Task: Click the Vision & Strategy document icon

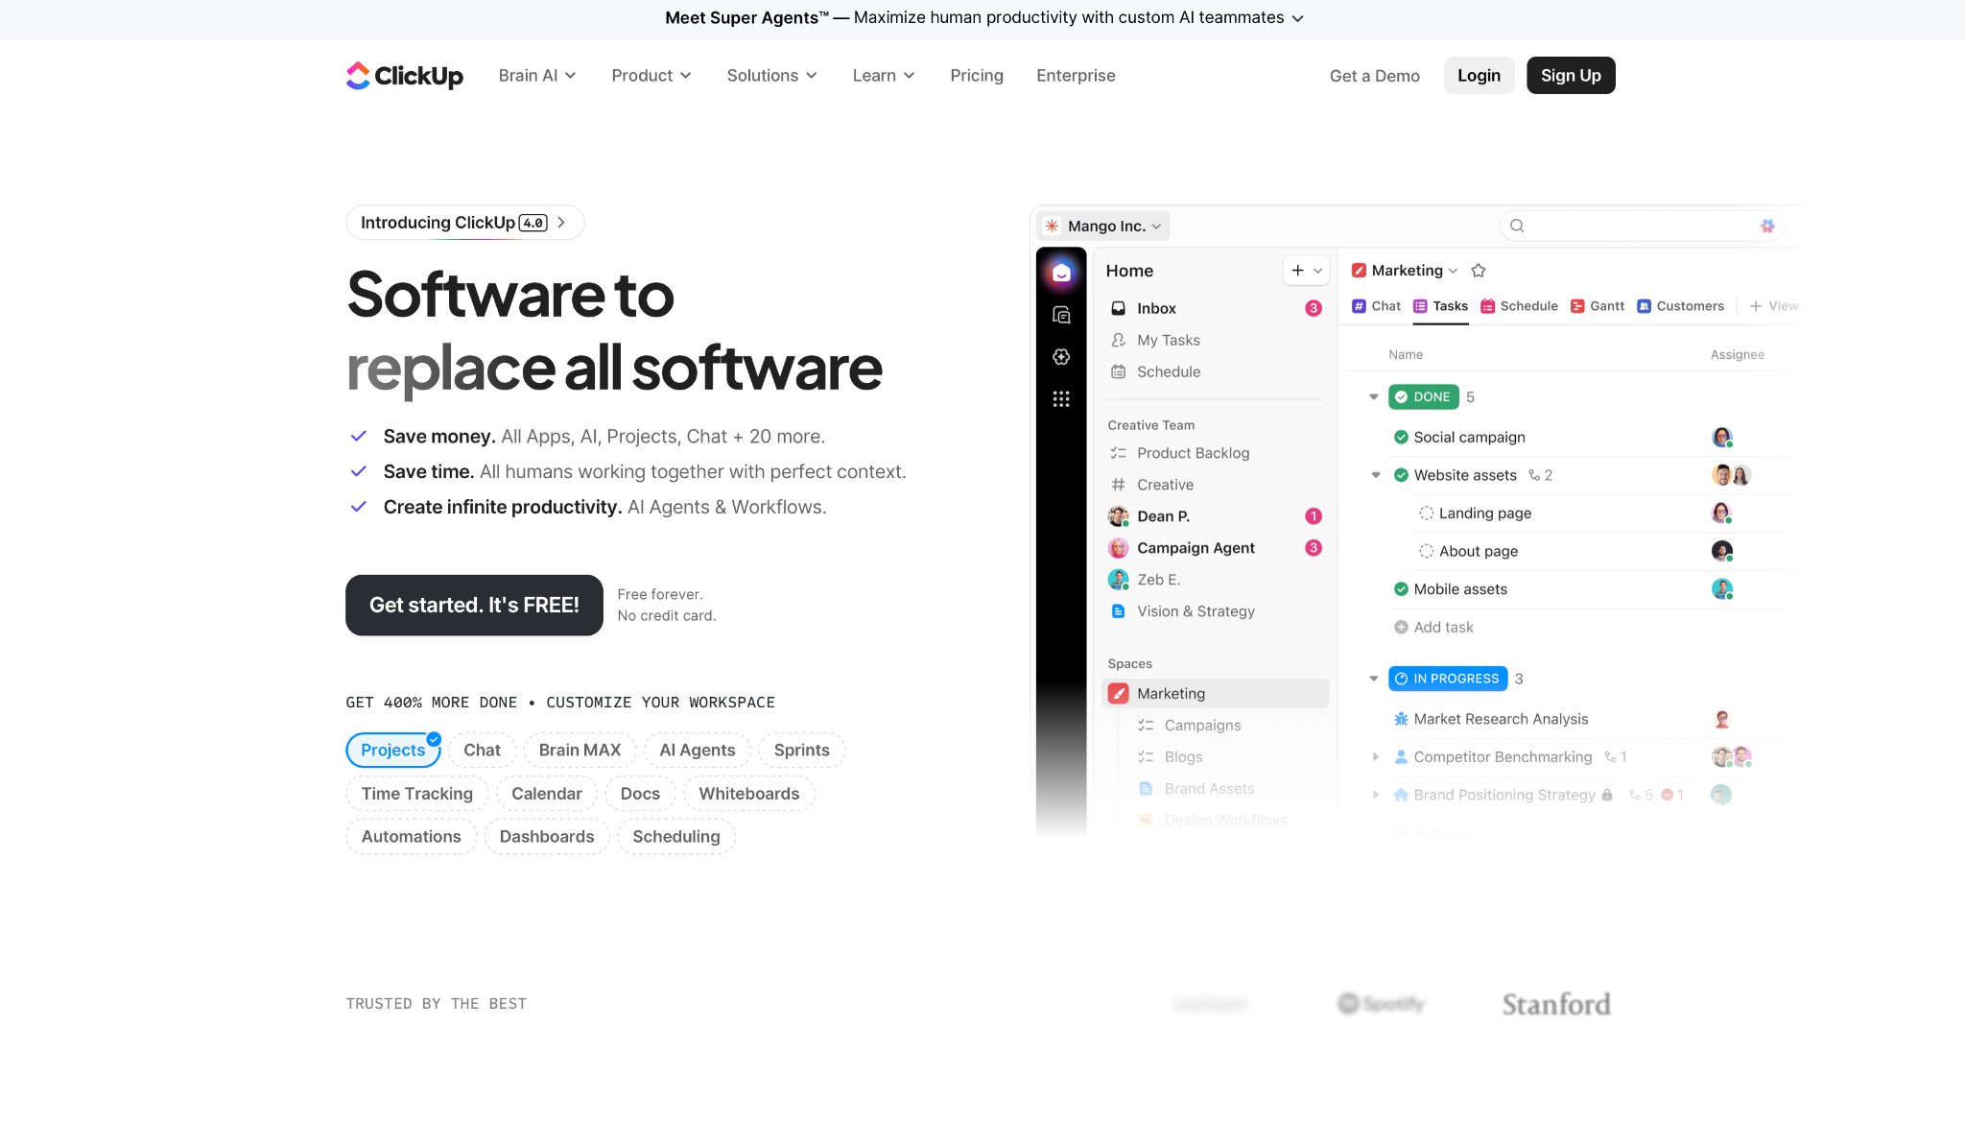Action: [x=1118, y=611]
